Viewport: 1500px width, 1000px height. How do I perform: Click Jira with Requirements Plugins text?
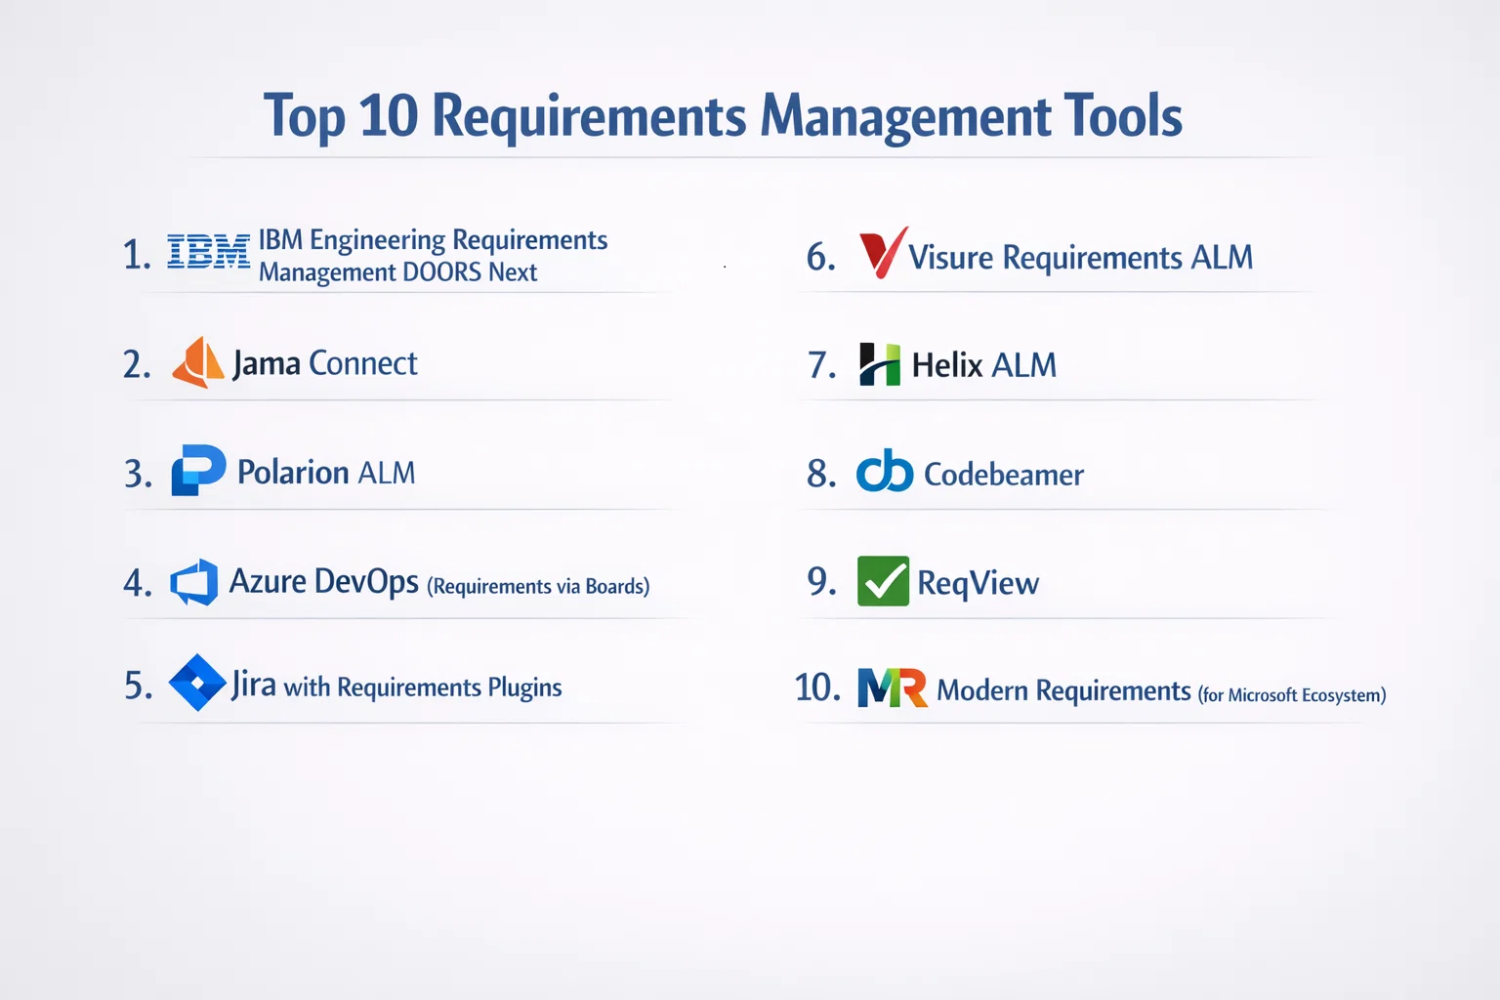click(x=396, y=687)
